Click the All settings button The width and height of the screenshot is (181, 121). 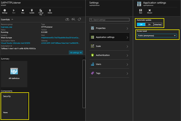coord(76,52)
